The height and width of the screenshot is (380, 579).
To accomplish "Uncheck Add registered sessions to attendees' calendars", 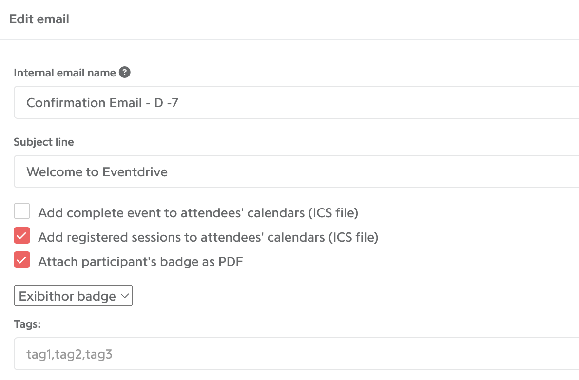I will (22, 236).
